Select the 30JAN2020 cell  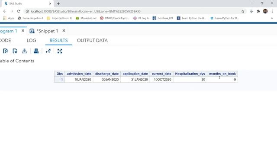pos(107,80)
